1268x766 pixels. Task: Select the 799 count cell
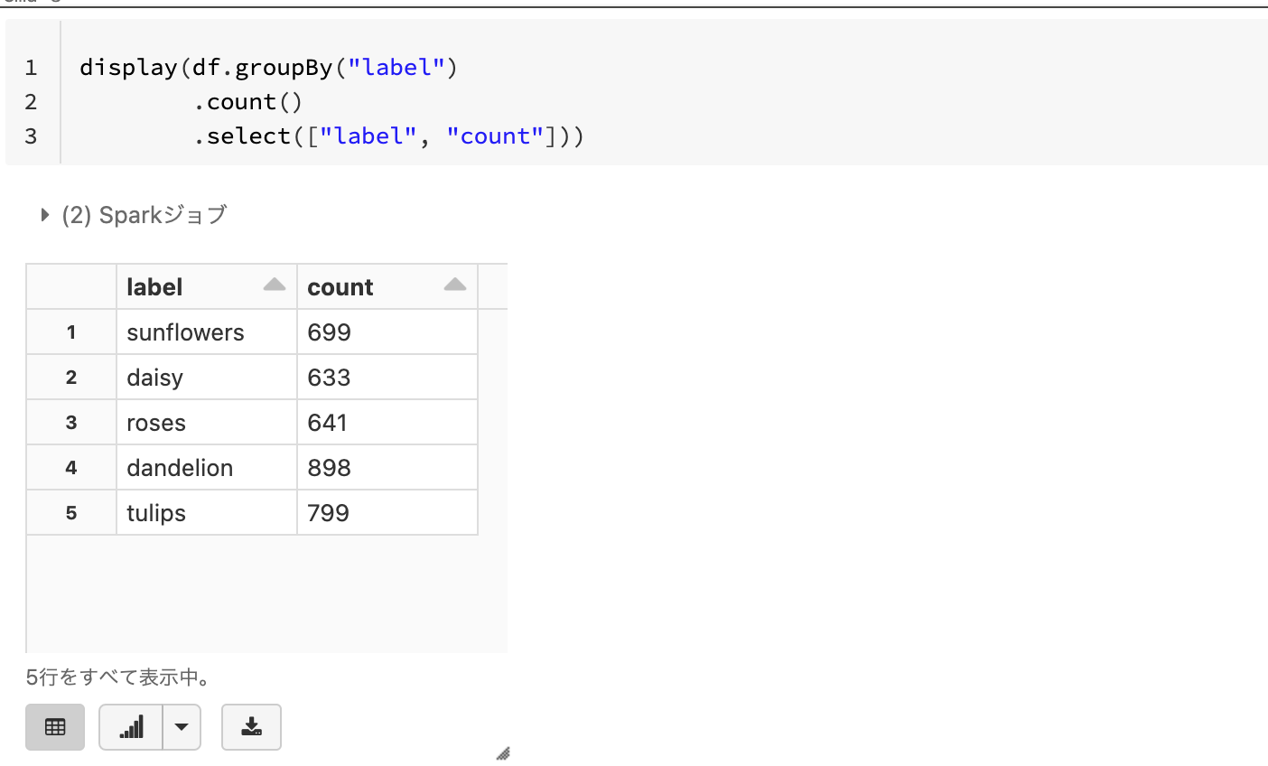click(387, 513)
